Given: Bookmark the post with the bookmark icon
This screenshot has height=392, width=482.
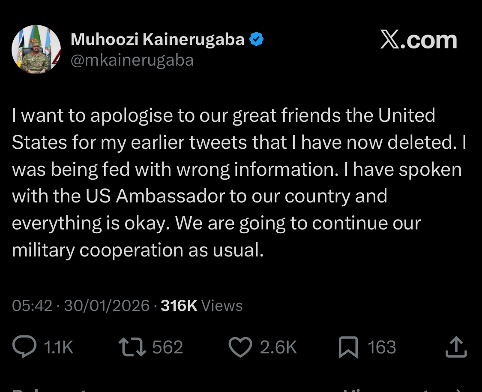Looking at the screenshot, I should (348, 347).
